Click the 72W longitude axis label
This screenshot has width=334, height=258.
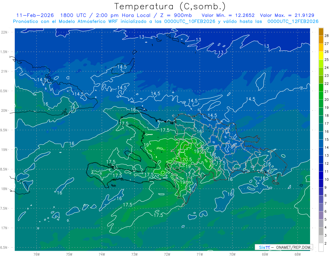(167, 254)
